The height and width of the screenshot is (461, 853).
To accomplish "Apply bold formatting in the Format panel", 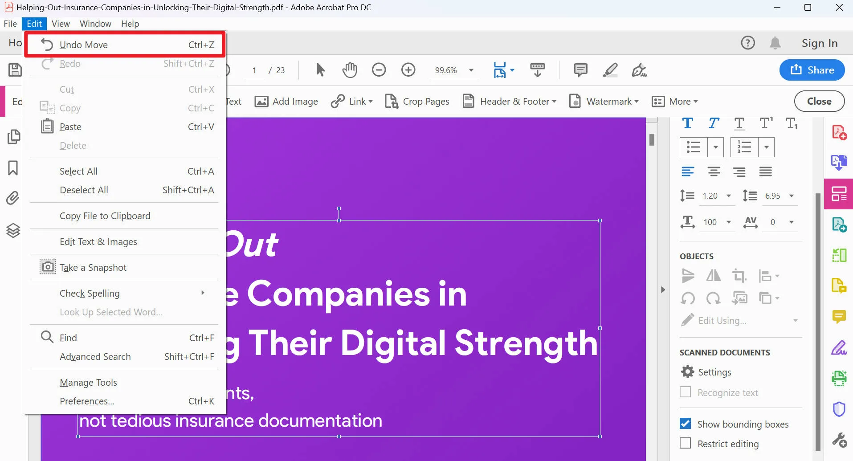I will click(688, 123).
